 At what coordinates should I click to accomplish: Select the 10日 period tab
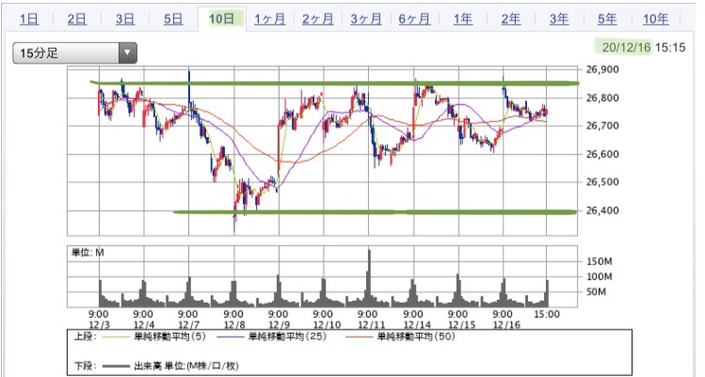221,19
